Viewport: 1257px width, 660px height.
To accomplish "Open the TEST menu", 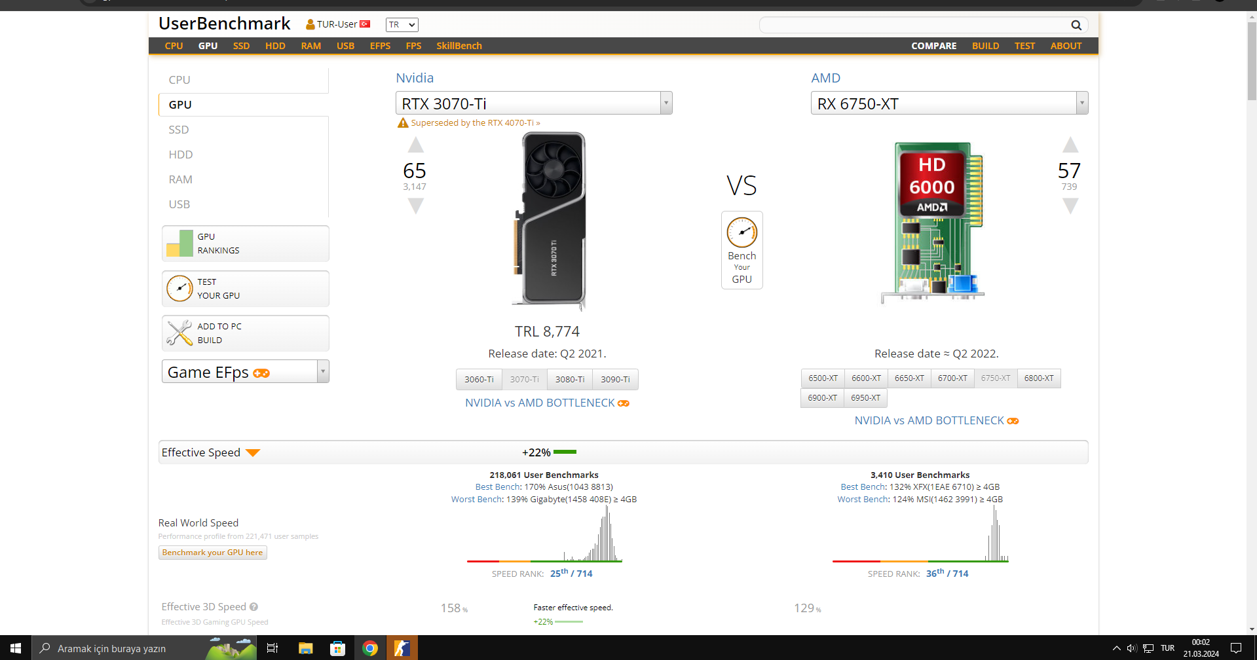I will [1024, 46].
